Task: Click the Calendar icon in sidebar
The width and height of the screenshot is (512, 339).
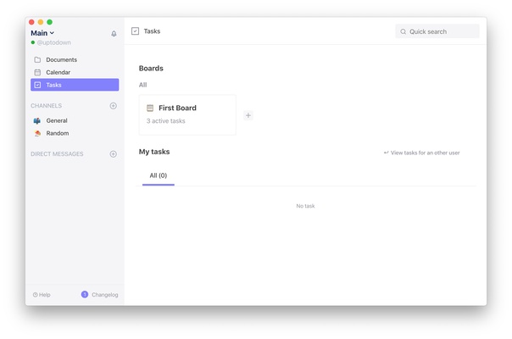Action: pos(37,72)
